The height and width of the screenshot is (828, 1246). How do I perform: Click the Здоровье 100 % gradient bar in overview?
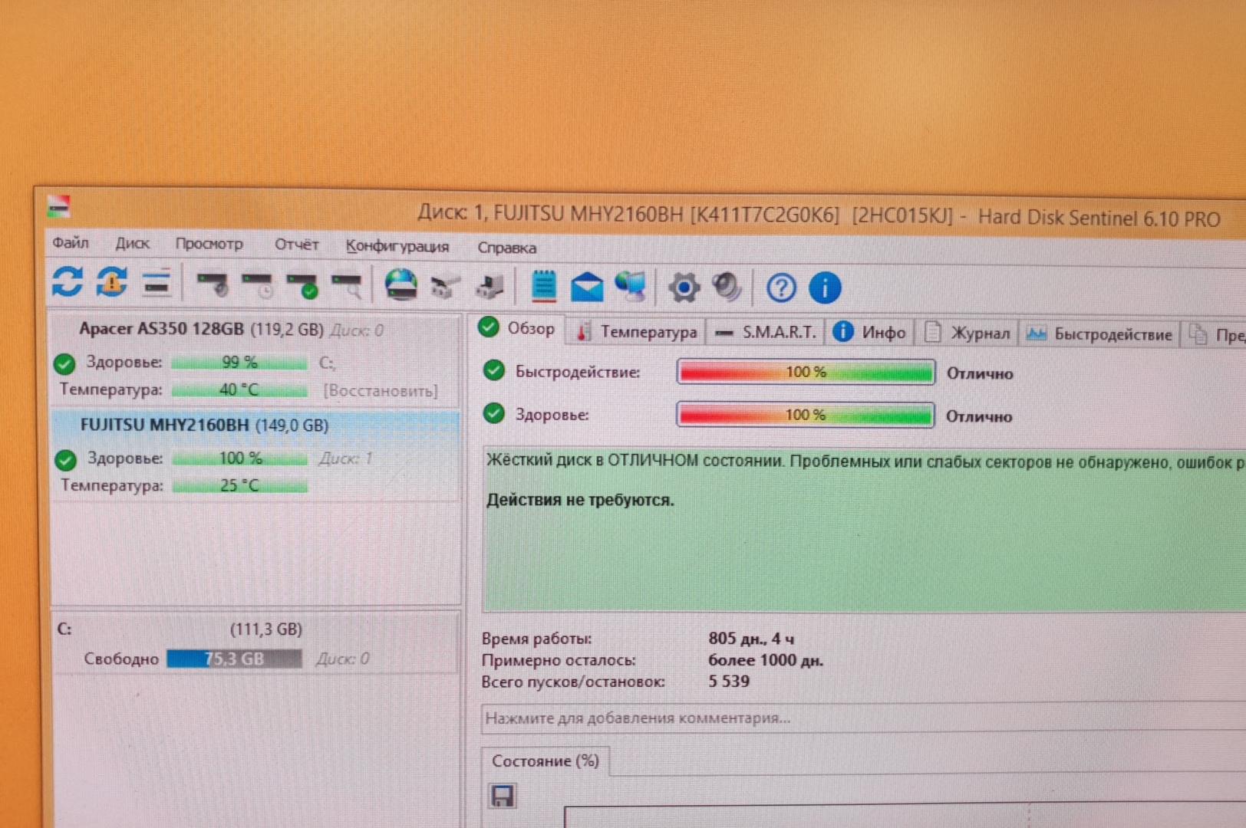[x=806, y=415]
